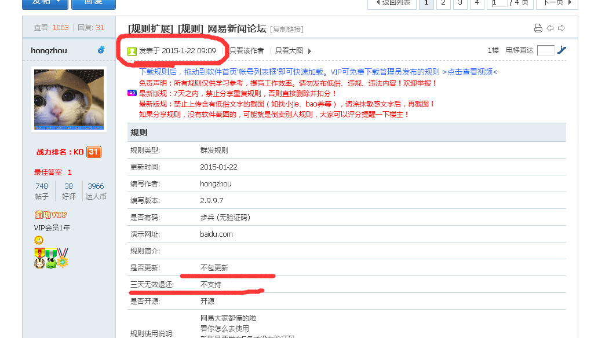Click the print icon above the post

pyautogui.click(x=538, y=28)
